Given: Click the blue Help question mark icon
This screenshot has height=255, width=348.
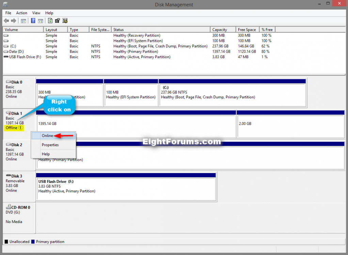Looking at the screenshot, I should (x=33, y=20).
